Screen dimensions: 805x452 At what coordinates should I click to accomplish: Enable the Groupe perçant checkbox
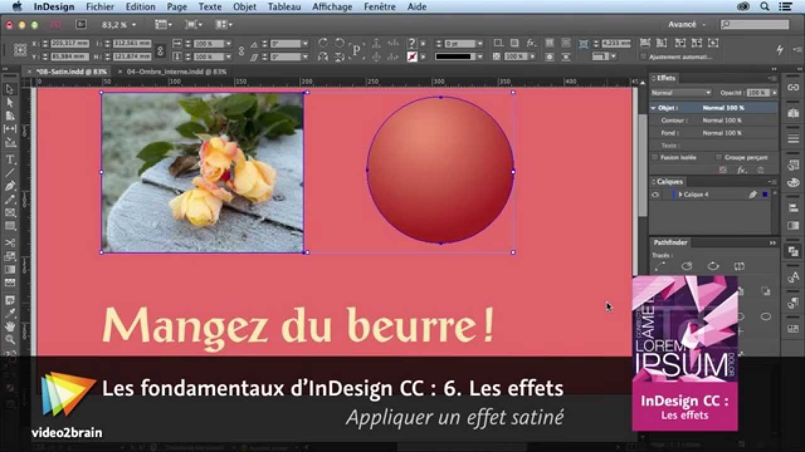point(719,158)
